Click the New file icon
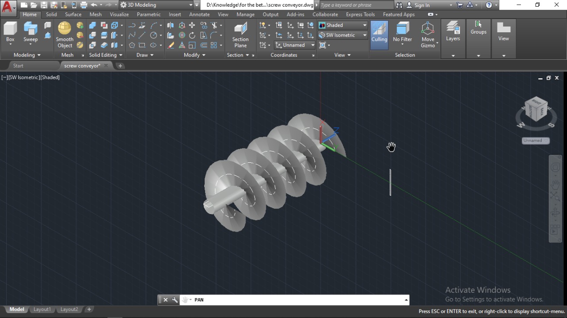 (24, 5)
